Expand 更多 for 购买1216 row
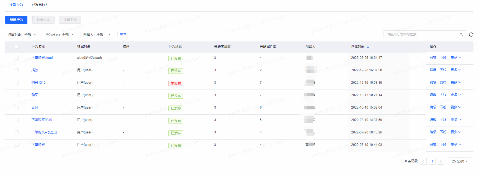The width and height of the screenshot is (479, 176). tap(456, 82)
